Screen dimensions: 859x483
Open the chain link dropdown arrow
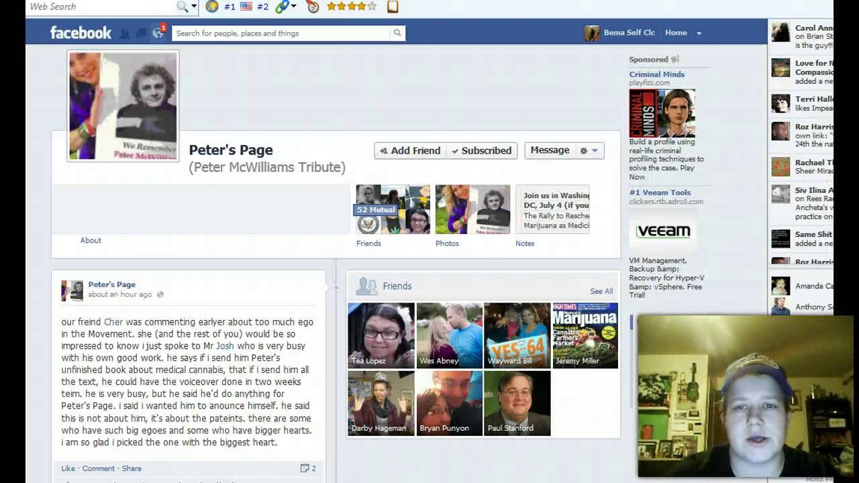pos(293,7)
